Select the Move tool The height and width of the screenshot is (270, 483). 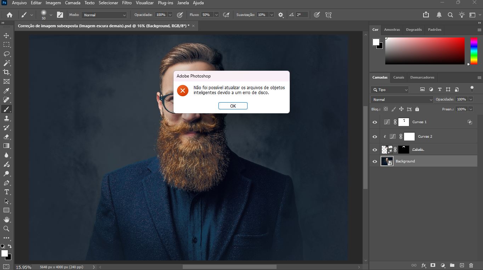click(x=6, y=35)
